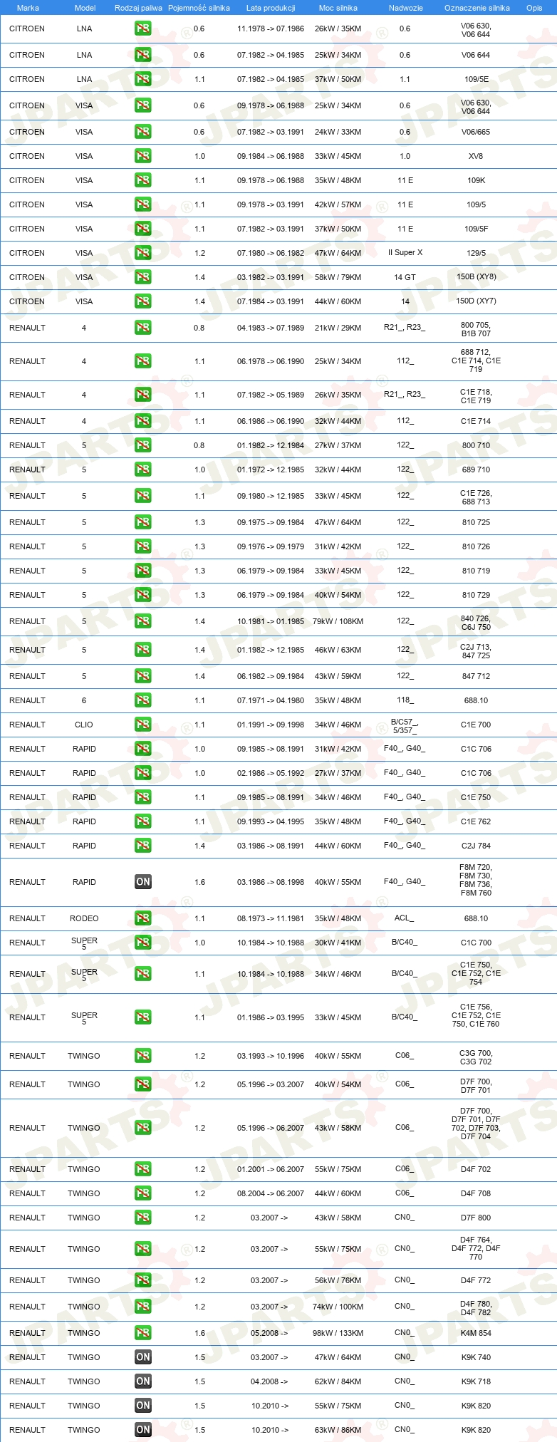Click the PB fuel icon in the Citroen LNA 109/5E row
557x1442 pixels.
point(142,79)
